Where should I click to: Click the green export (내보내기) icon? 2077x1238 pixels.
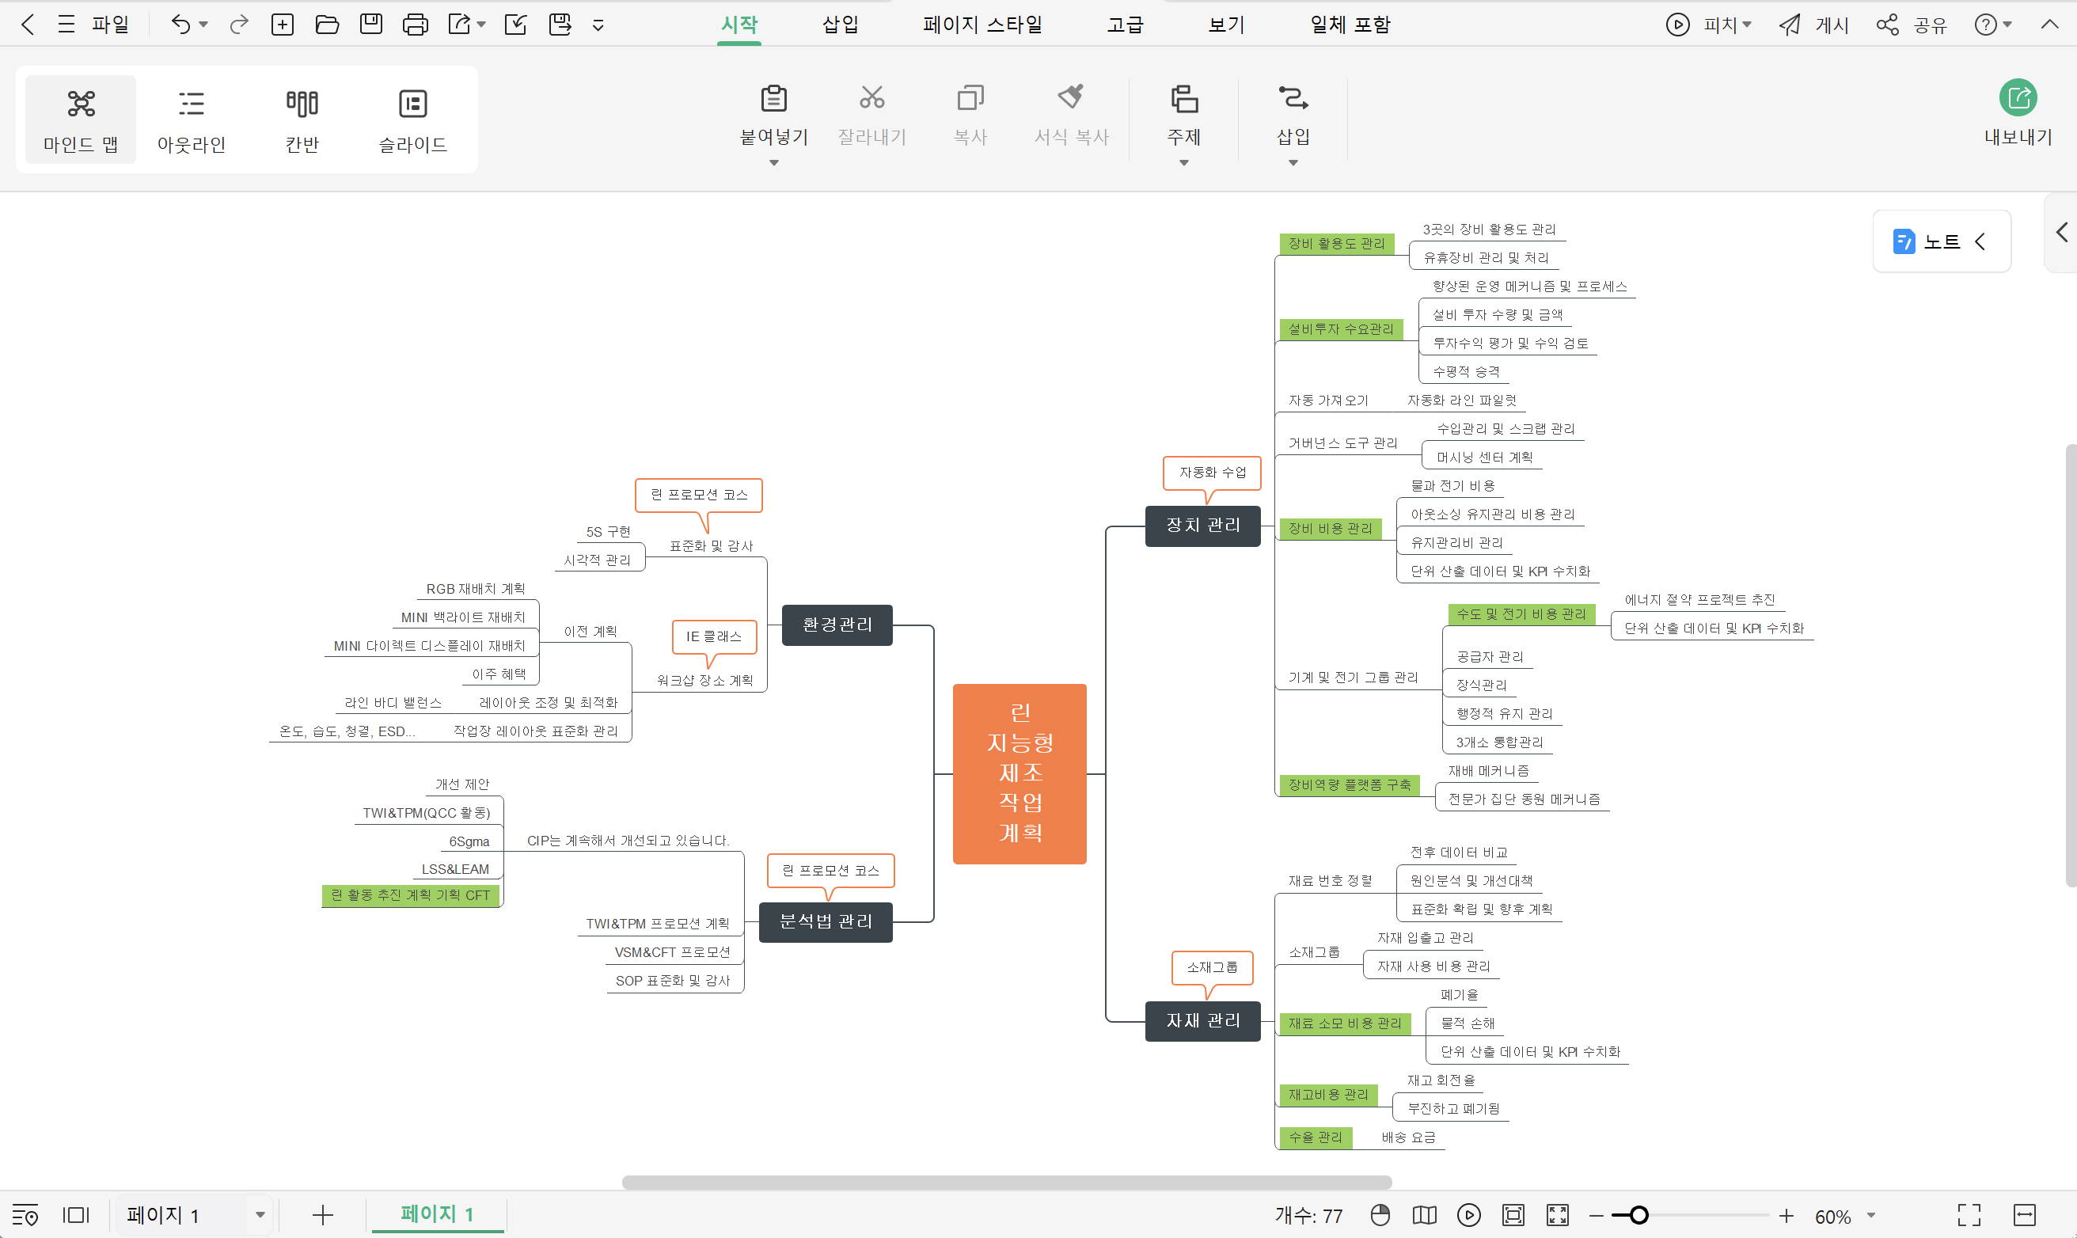coord(2017,98)
